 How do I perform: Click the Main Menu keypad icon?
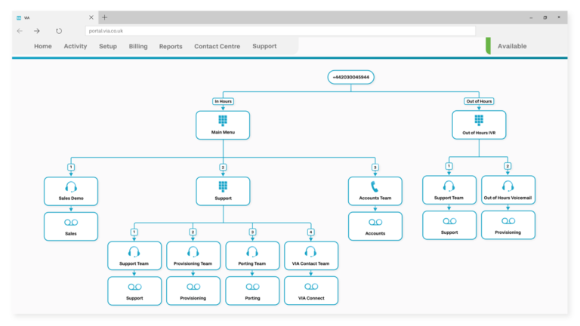coord(223,120)
